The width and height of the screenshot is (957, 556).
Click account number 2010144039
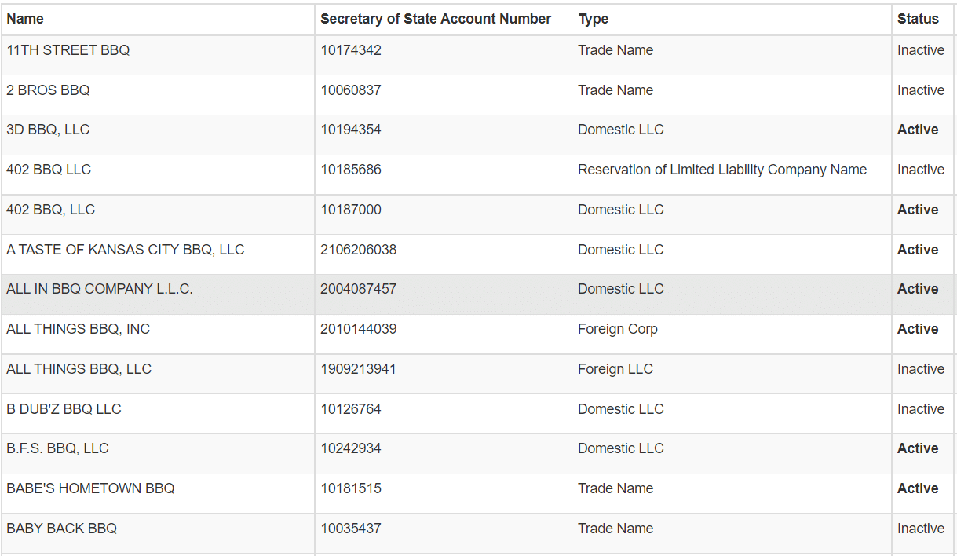pyautogui.click(x=359, y=329)
